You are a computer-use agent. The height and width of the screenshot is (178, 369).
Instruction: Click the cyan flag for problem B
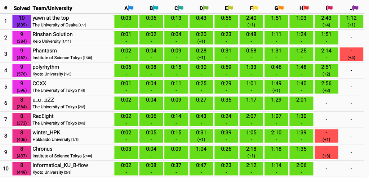click(x=156, y=8)
